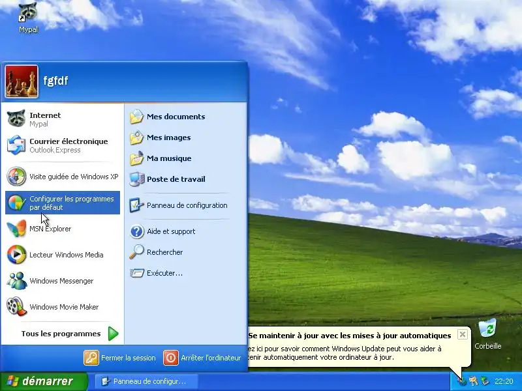Click Windows Movie Maker text label
522x391 pixels.
click(x=64, y=307)
